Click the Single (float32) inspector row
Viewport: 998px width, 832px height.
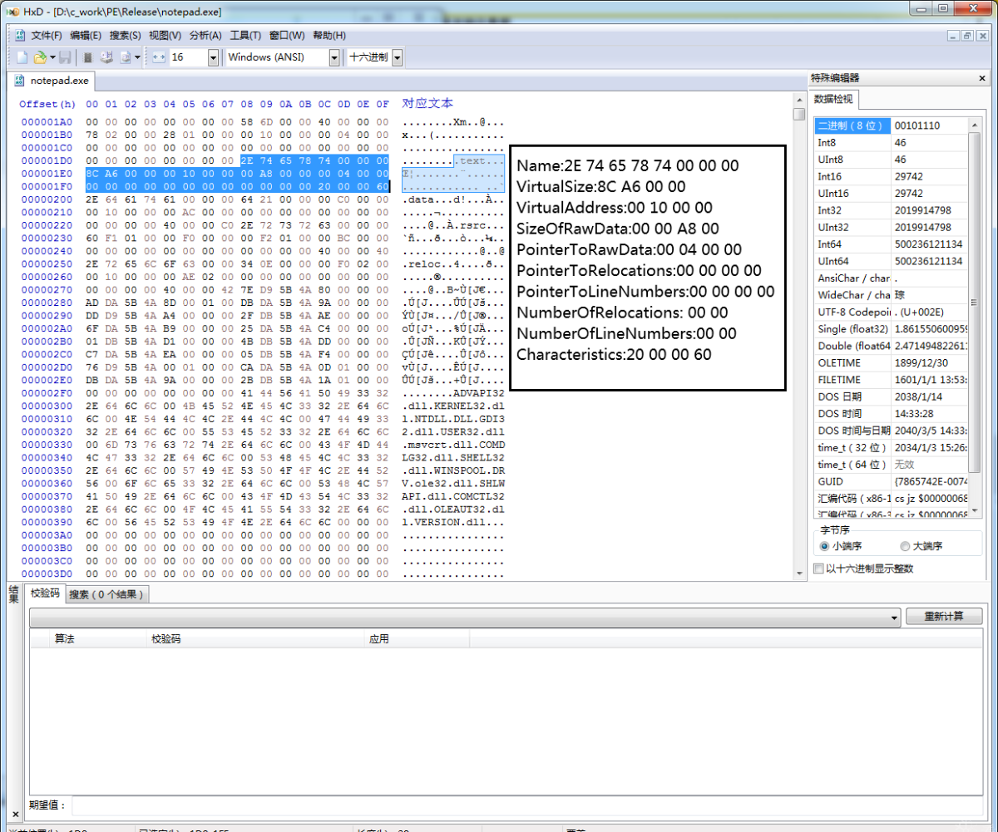pos(892,329)
